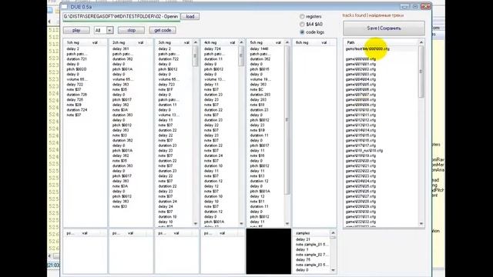Click the play button
The height and width of the screenshot is (277, 493).
tap(76, 30)
